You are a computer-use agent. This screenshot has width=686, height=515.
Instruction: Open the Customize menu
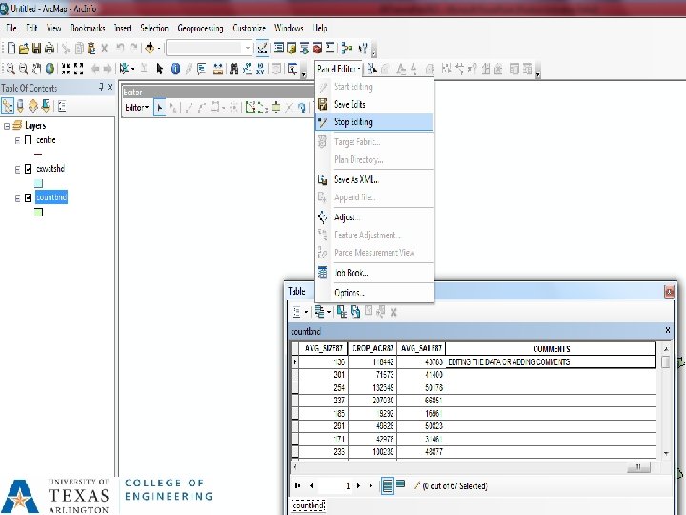pyautogui.click(x=250, y=28)
